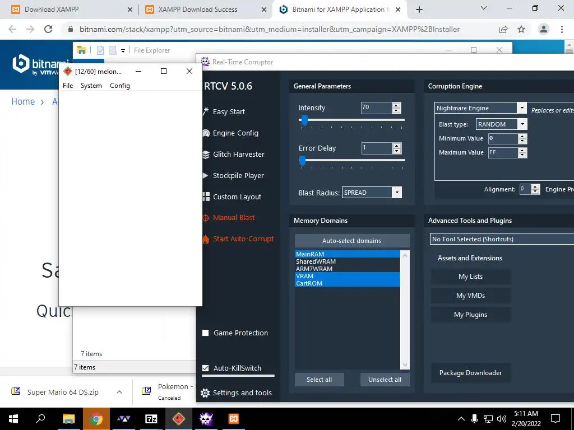Open volume speaker tray icon
This screenshot has width=574, height=430.
[x=502, y=419]
